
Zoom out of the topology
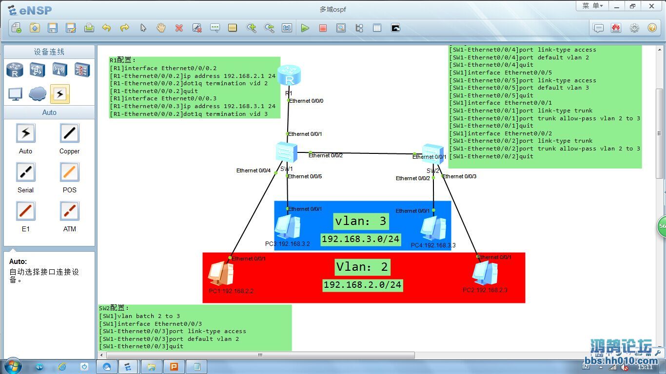[x=269, y=28]
